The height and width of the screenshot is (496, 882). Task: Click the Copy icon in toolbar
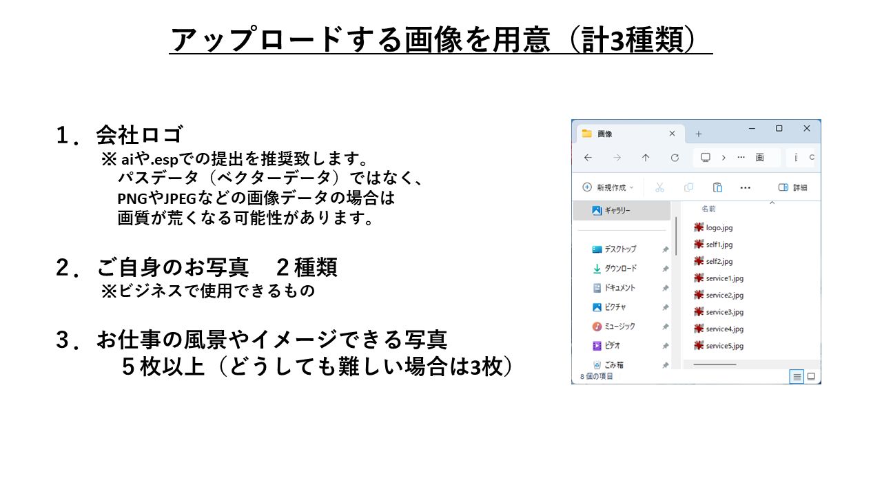(688, 187)
